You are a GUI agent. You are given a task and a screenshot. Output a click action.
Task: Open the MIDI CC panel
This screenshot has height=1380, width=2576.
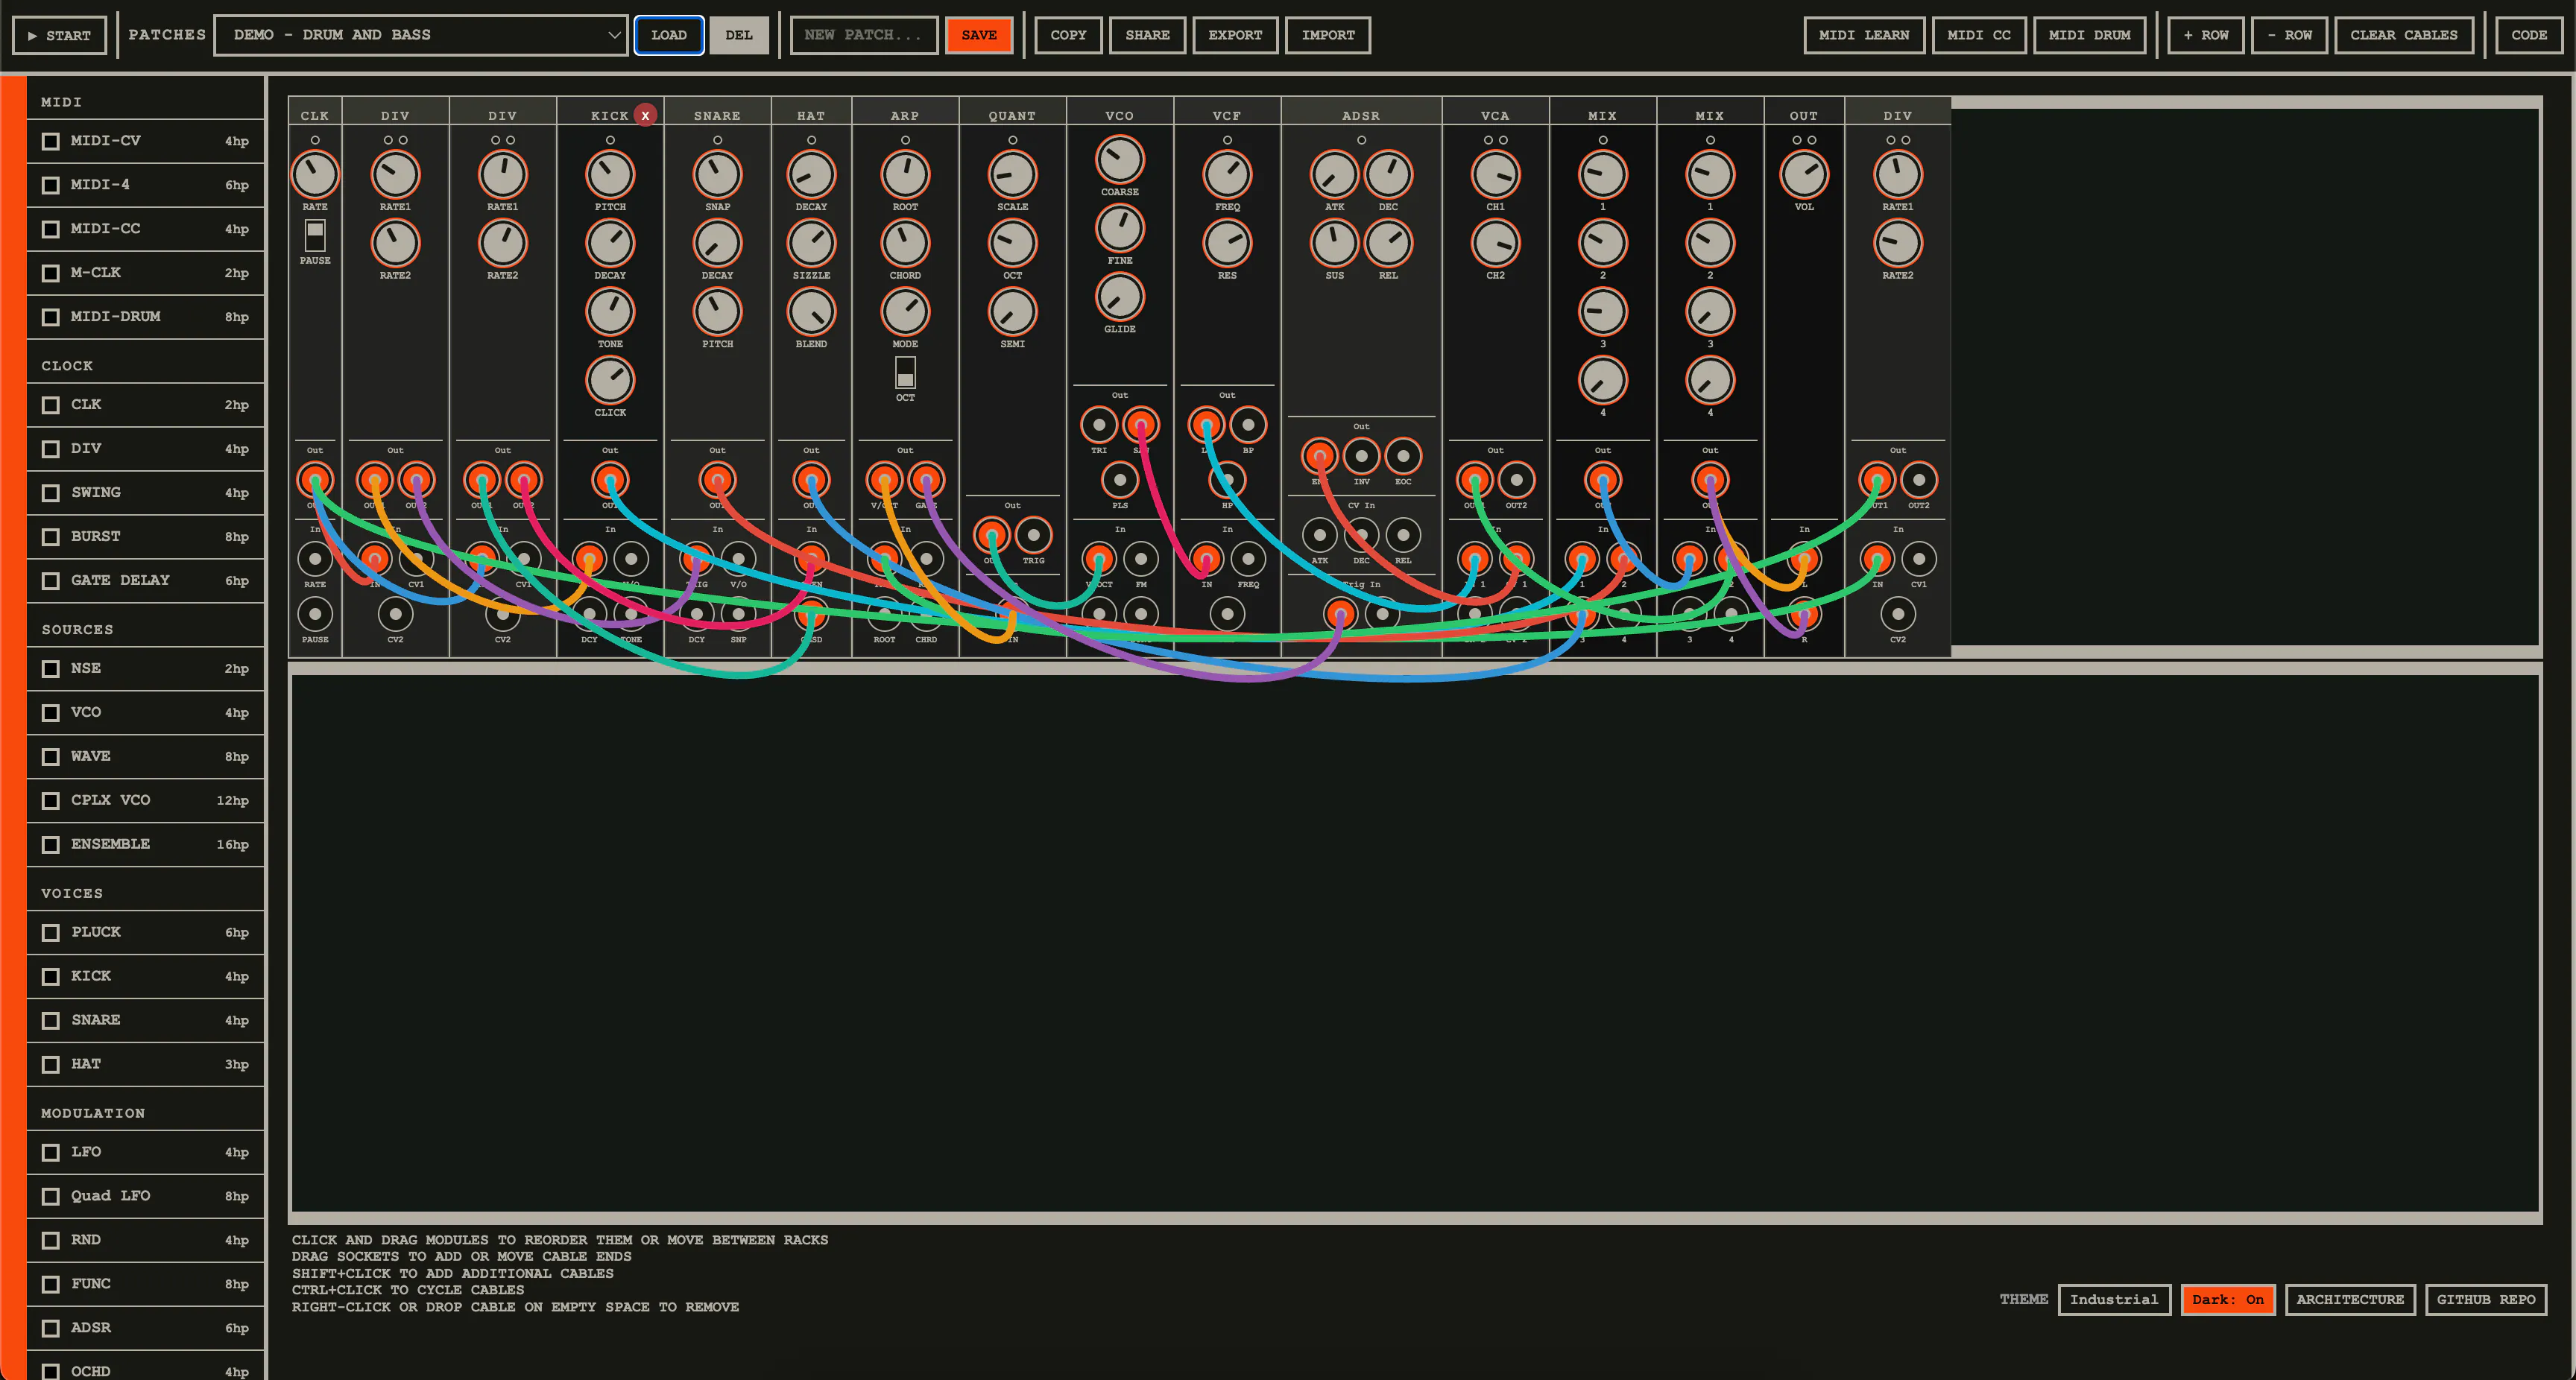[1979, 35]
